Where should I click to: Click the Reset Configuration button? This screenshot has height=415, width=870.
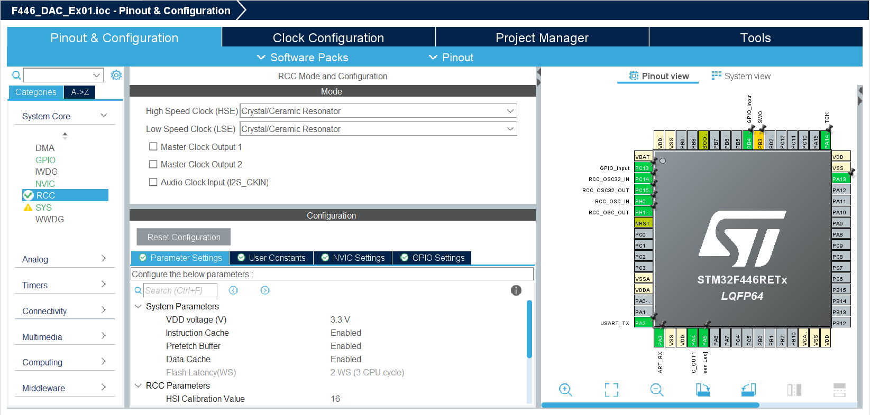(x=184, y=237)
